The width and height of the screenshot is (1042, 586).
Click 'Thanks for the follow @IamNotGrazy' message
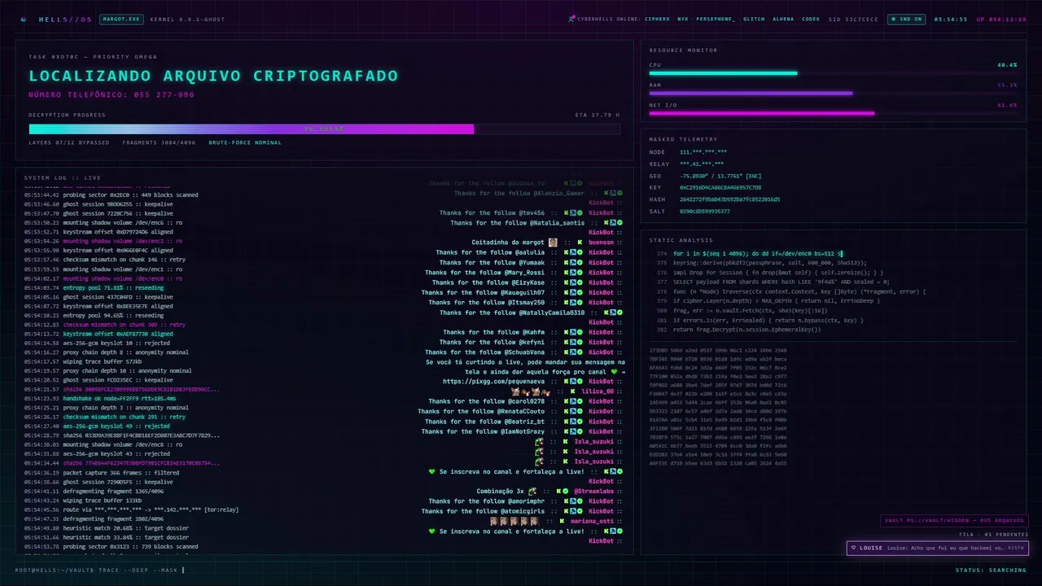[483, 431]
